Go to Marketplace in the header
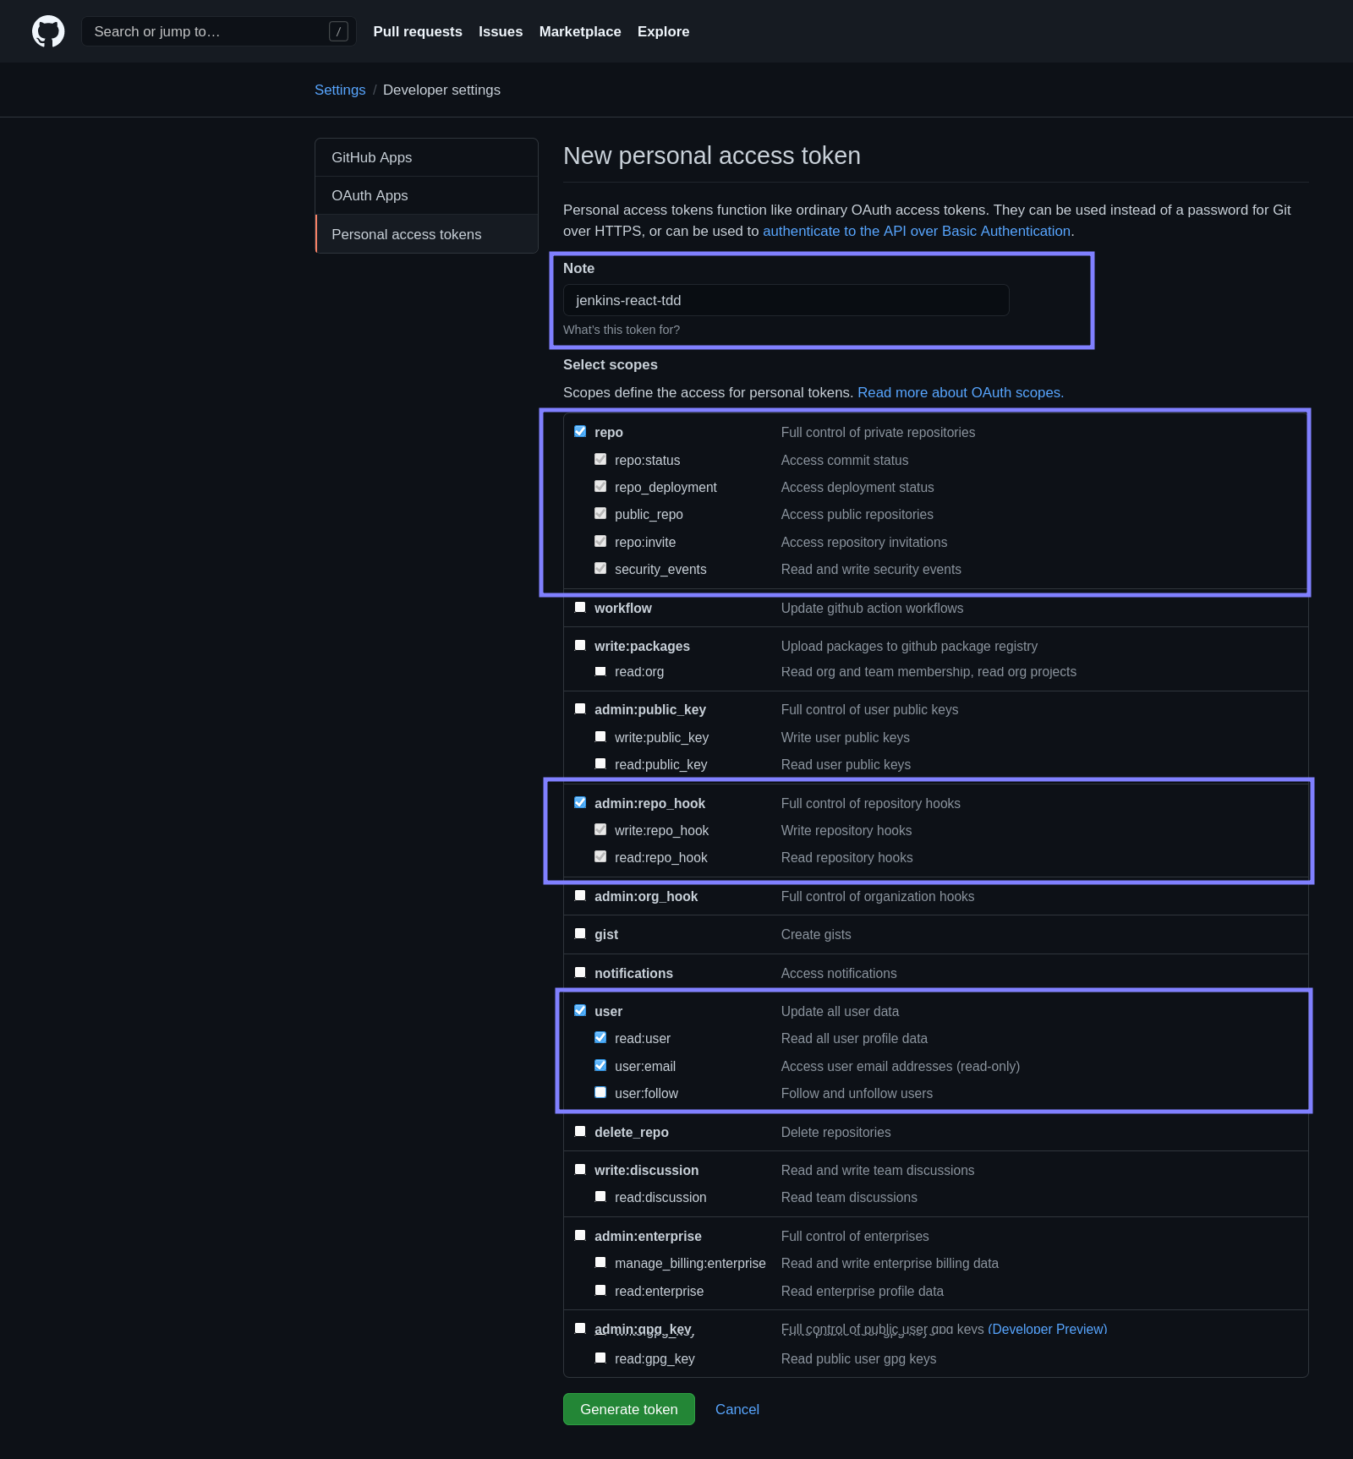This screenshot has width=1353, height=1459. (x=580, y=31)
